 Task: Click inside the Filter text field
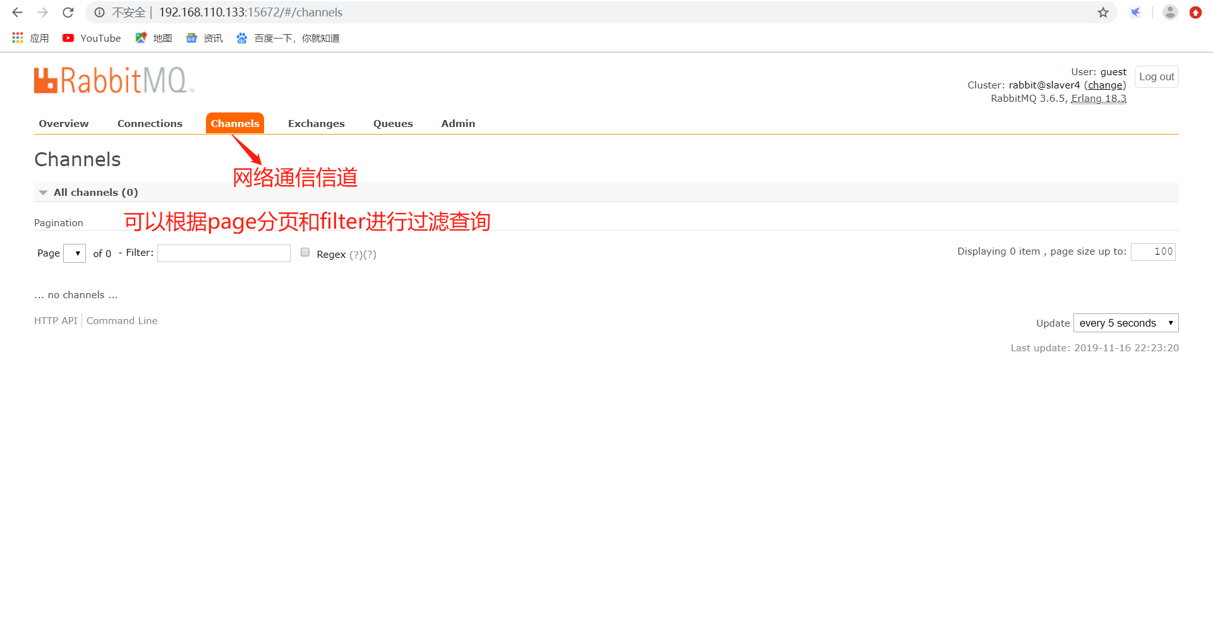pos(224,253)
